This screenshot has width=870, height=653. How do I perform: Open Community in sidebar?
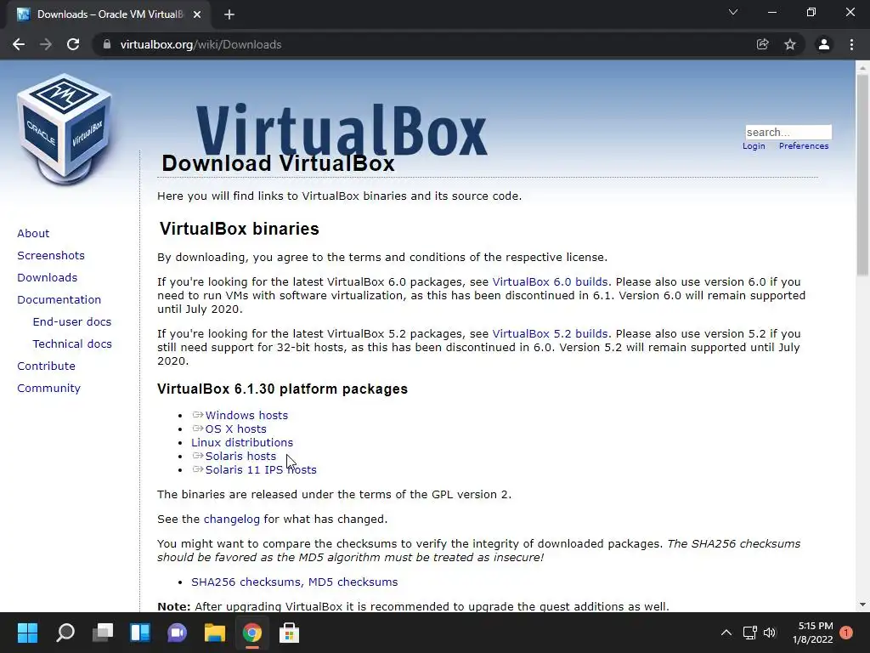[x=48, y=389]
